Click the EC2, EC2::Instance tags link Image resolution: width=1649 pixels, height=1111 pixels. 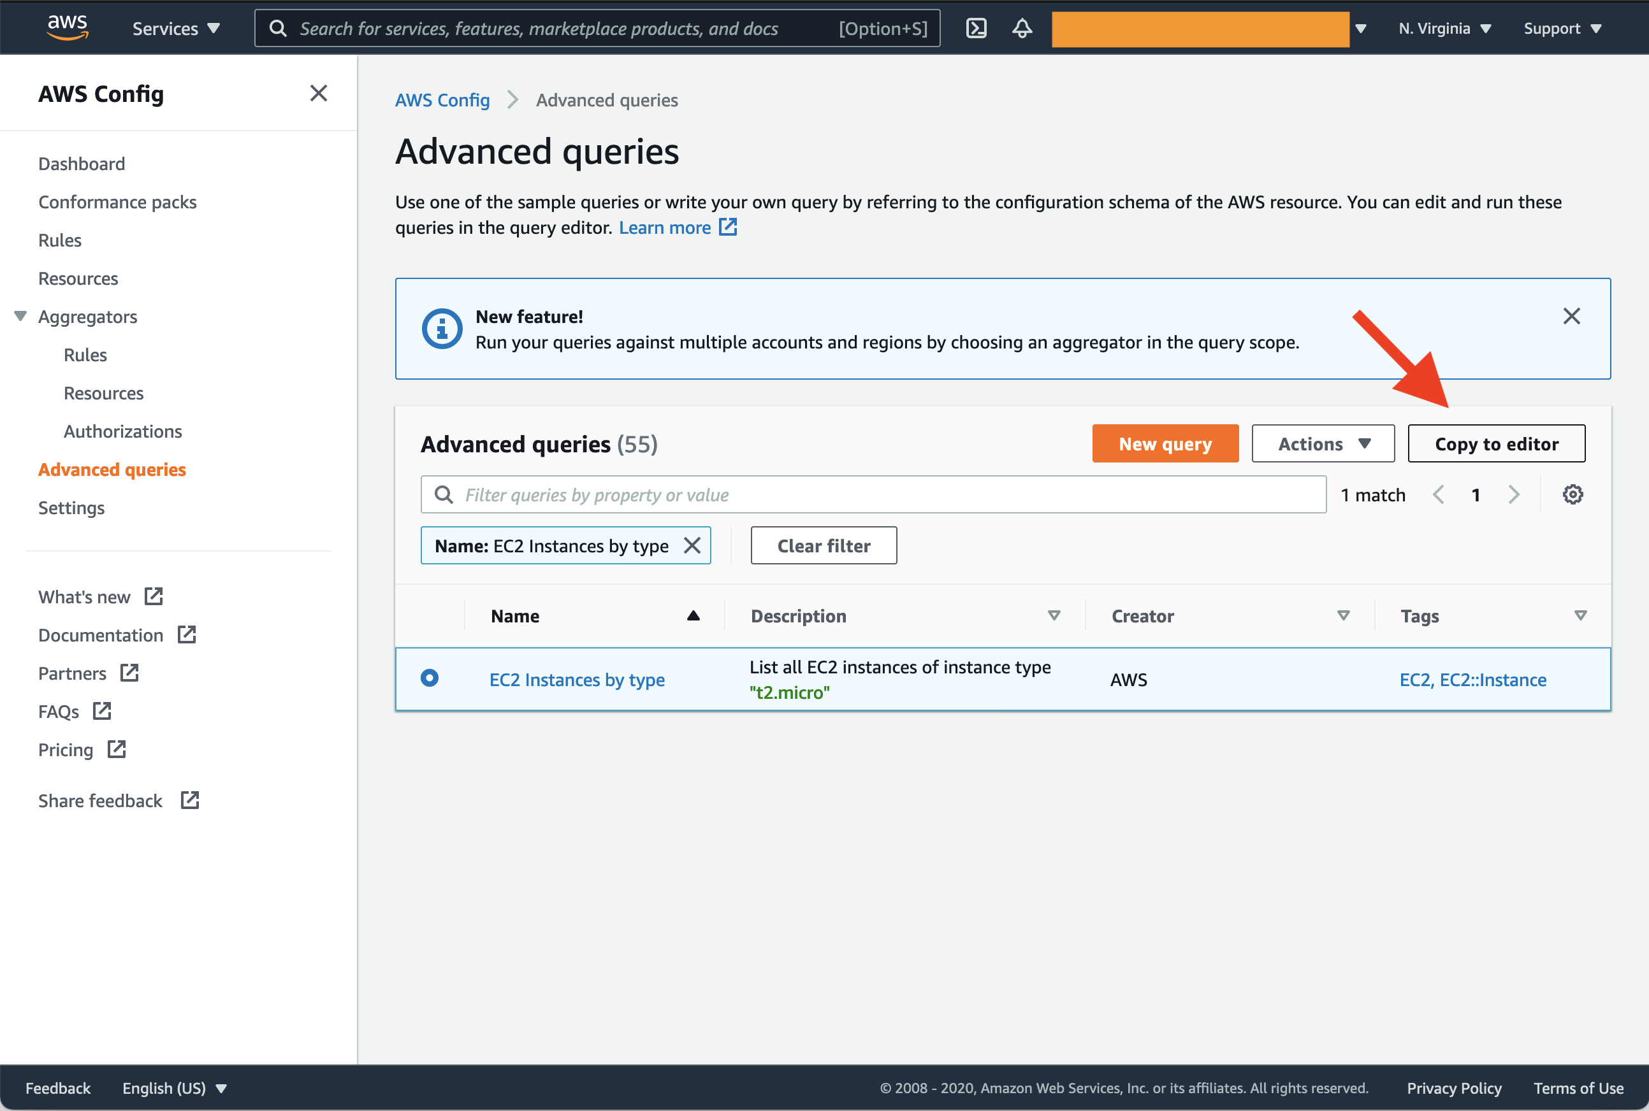[x=1472, y=680]
